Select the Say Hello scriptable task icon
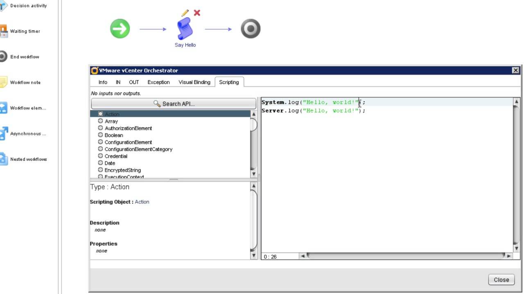Image resolution: width=524 pixels, height=294 pixels. pyautogui.click(x=185, y=29)
